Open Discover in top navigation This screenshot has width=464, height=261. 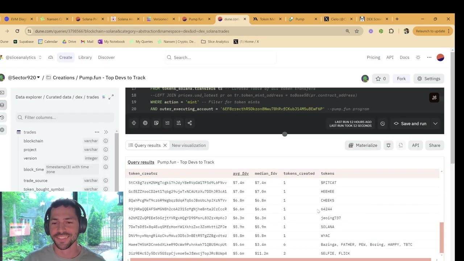pos(106,57)
